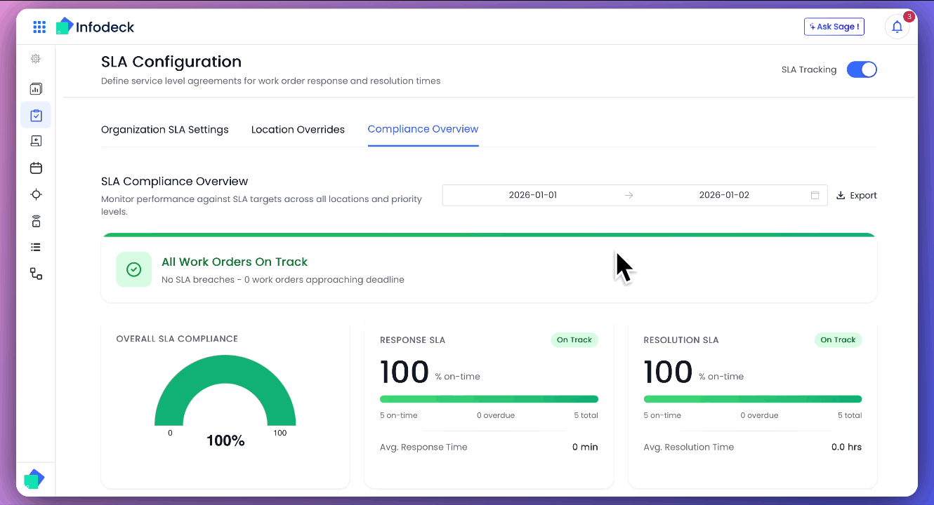Open the workflow hierarchy sidebar icon

pyautogui.click(x=36, y=274)
